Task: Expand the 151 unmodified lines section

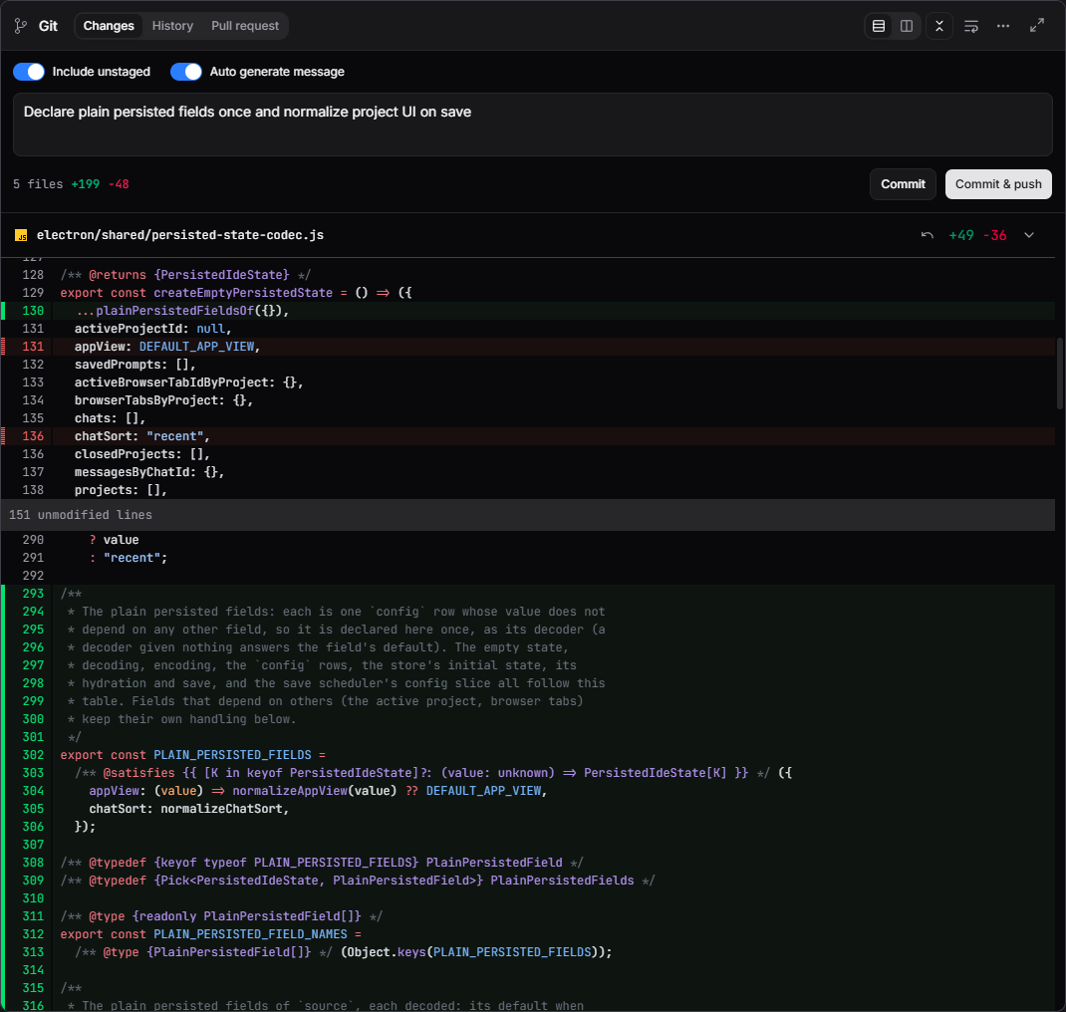Action: [x=528, y=515]
